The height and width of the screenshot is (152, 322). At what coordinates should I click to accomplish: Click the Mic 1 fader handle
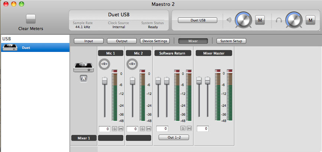[x=104, y=80]
